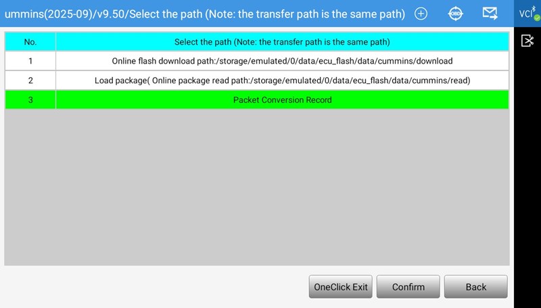Click the envelope feedback icon
541x308 pixels.
490,14
